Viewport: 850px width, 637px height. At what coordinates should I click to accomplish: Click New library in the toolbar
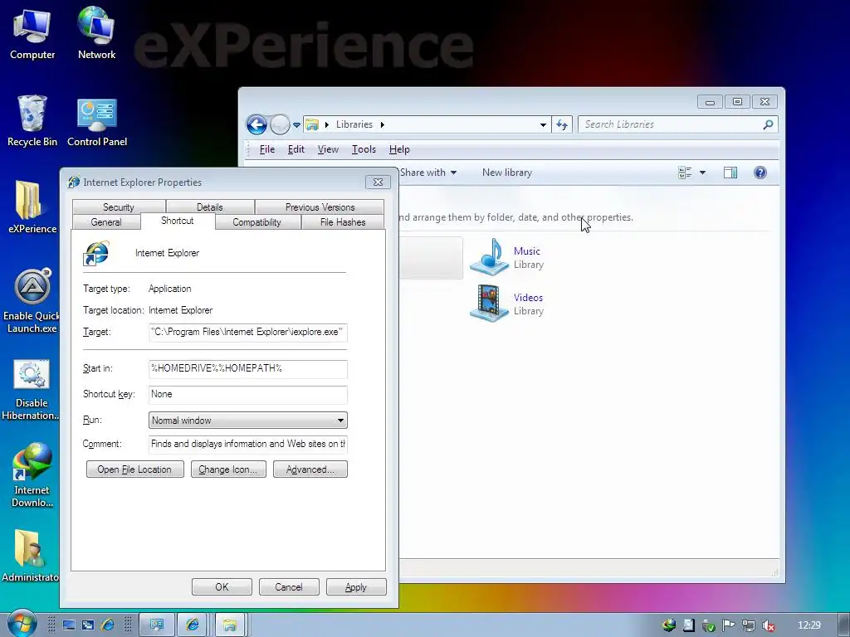pyautogui.click(x=507, y=173)
